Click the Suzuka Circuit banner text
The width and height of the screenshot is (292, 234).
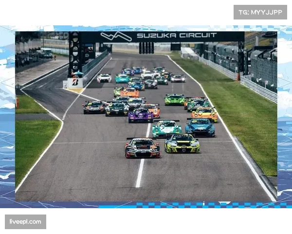point(176,36)
